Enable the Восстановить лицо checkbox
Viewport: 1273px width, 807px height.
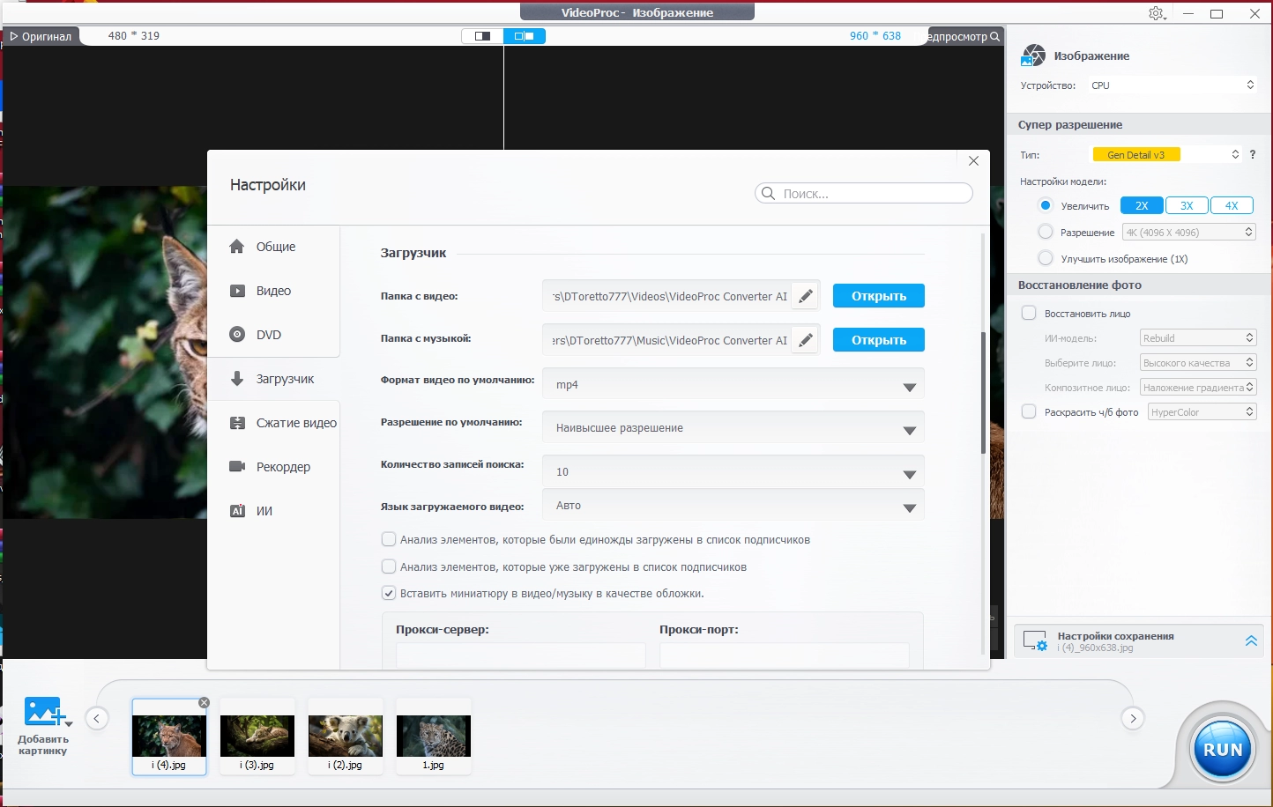pyautogui.click(x=1029, y=313)
